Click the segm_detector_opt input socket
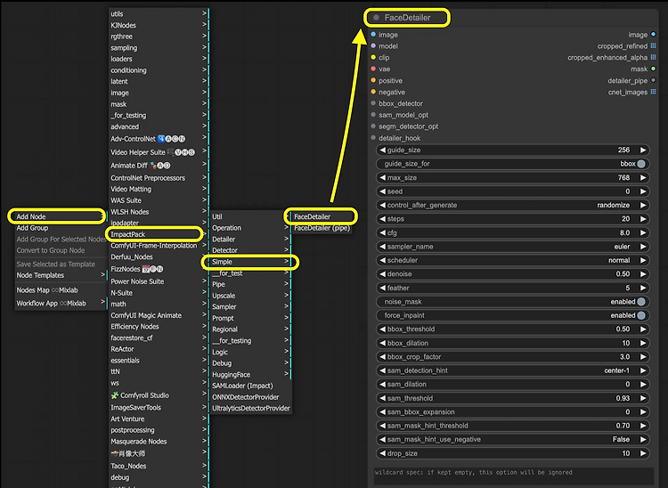This screenshot has height=488, width=668. click(x=373, y=126)
